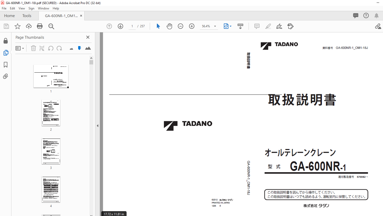This screenshot has height=216, width=383.
Task: Reduce thumbnail size small mountain icon
Action: (71, 48)
